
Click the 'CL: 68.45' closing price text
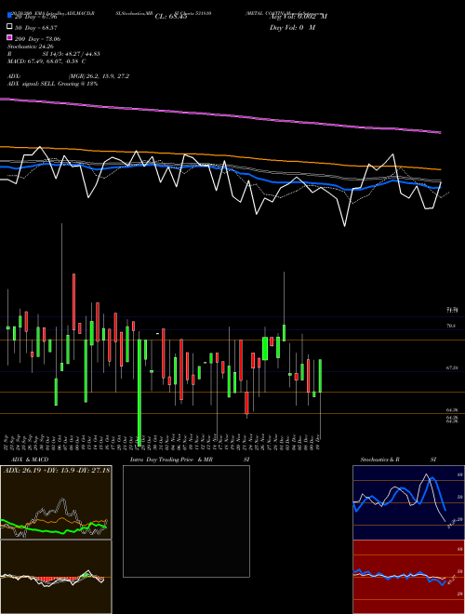(171, 17)
